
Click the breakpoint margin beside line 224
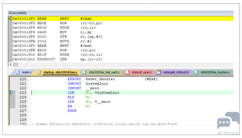coord(12,97)
